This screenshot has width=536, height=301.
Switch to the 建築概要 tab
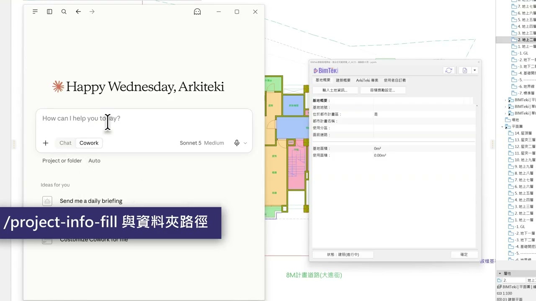(x=343, y=80)
